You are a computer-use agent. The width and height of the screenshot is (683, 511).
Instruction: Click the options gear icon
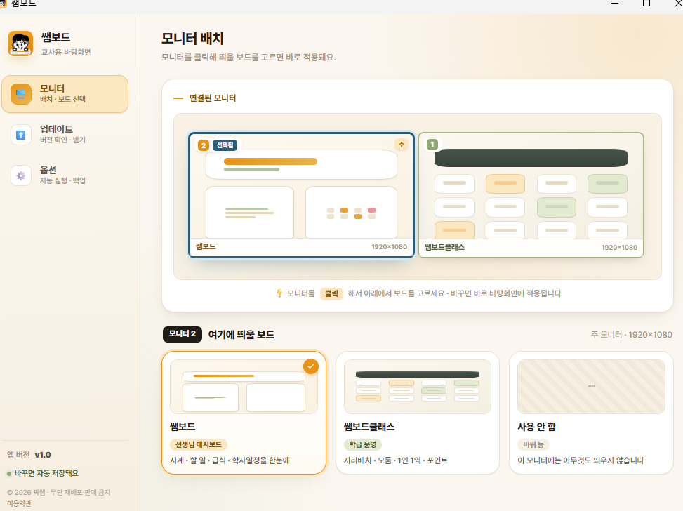[x=21, y=175]
